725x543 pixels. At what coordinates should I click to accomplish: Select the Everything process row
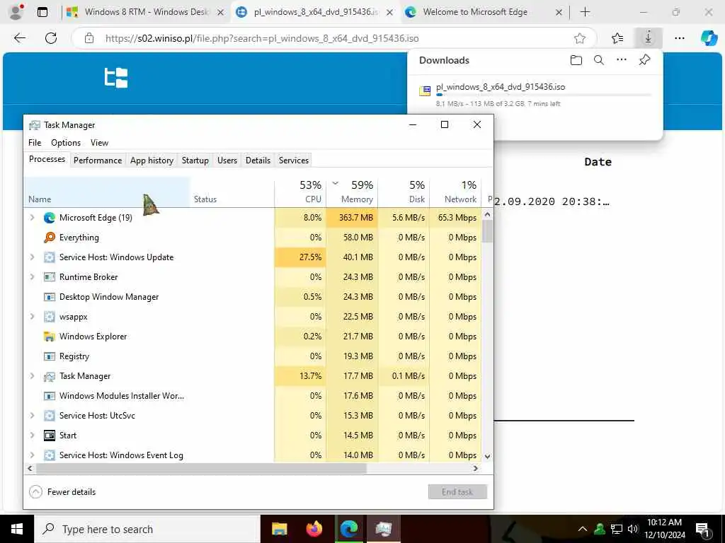tap(253, 238)
